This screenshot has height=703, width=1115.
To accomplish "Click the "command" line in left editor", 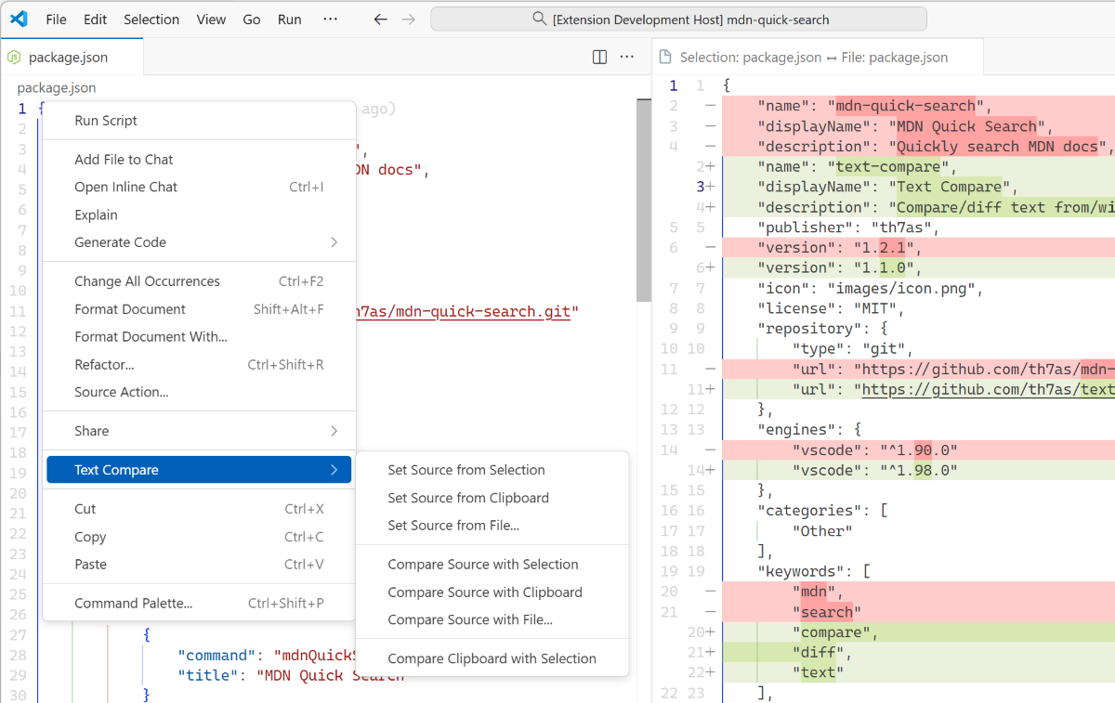I will [x=268, y=655].
